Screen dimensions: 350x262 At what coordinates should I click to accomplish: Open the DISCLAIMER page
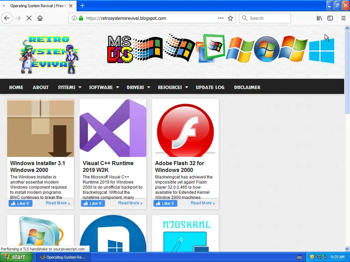[x=247, y=87]
